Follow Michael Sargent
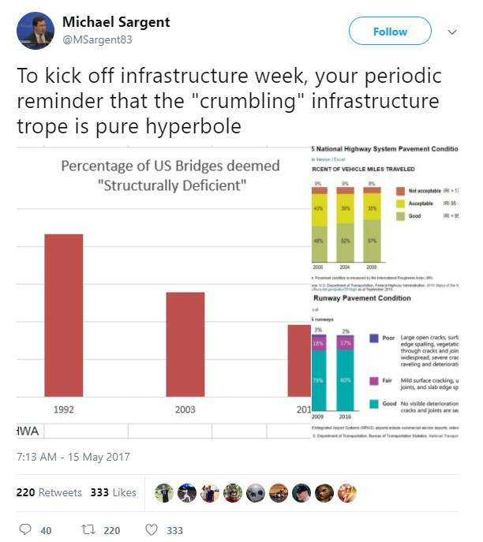The height and width of the screenshot is (542, 483). [390, 32]
